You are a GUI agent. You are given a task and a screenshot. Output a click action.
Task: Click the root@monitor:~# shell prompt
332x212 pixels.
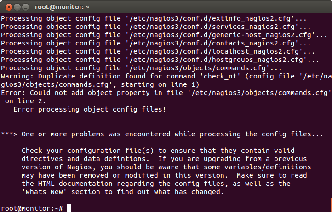tap(32, 208)
